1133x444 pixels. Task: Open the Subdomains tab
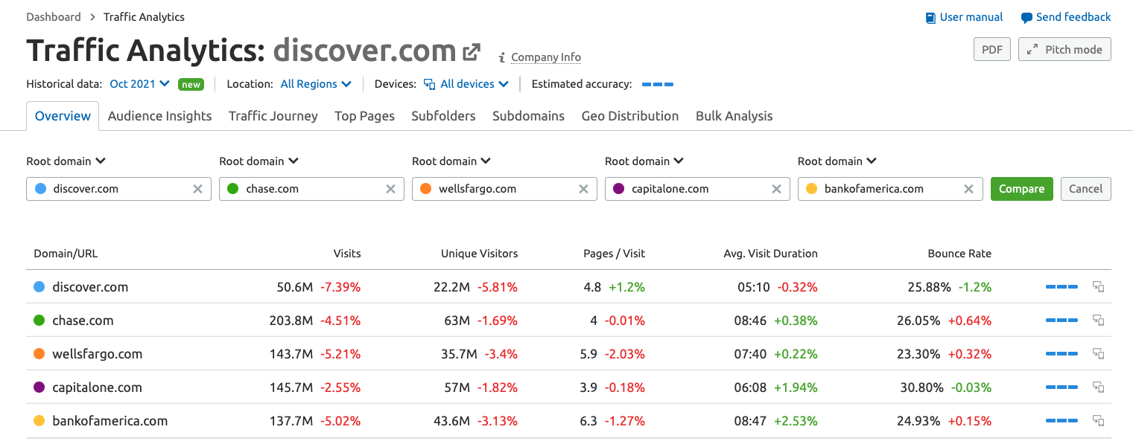[528, 116]
